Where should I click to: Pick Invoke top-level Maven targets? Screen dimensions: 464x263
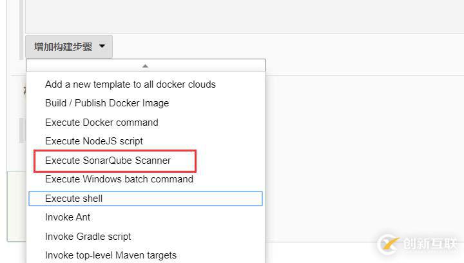coord(111,255)
